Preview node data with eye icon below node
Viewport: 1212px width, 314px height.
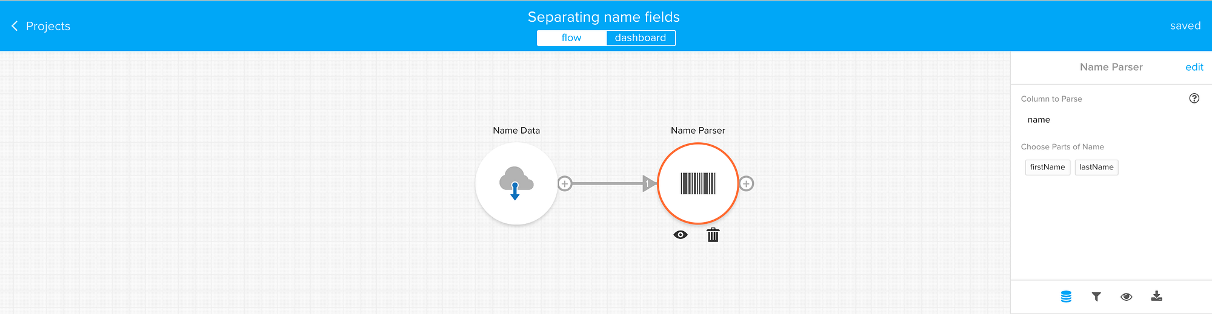tap(681, 235)
